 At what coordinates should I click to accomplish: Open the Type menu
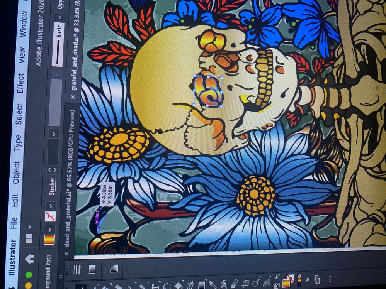18,143
